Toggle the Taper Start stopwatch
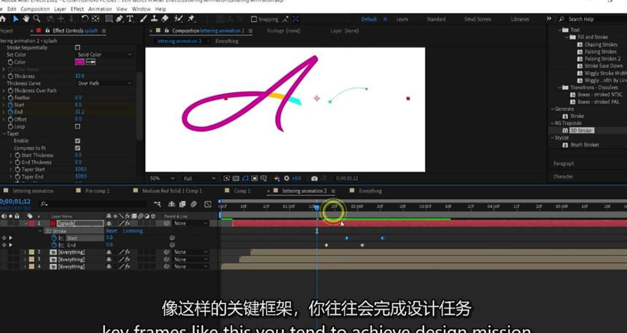 18,169
